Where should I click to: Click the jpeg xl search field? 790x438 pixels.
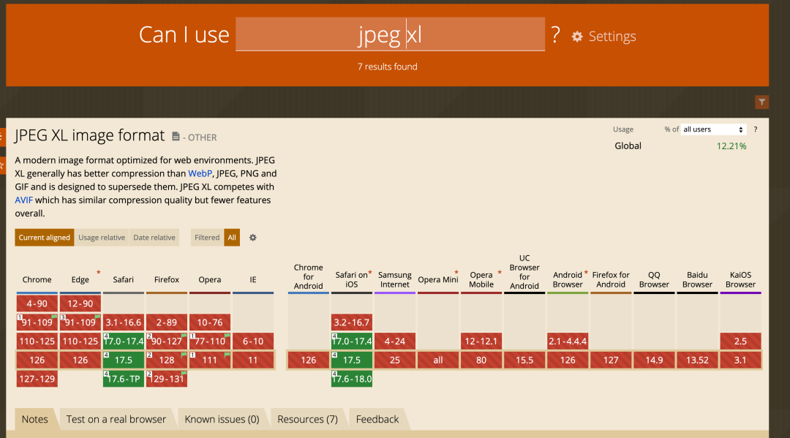pos(390,35)
